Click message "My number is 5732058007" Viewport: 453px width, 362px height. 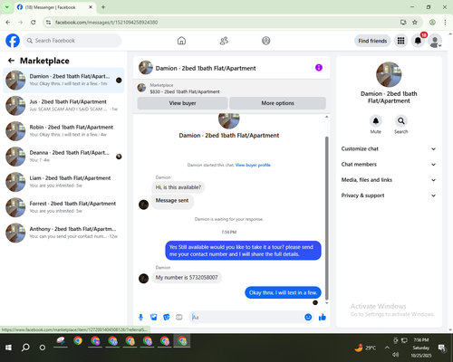187,277
